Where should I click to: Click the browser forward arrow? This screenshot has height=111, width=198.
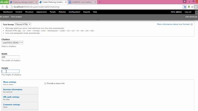click(2, 7)
